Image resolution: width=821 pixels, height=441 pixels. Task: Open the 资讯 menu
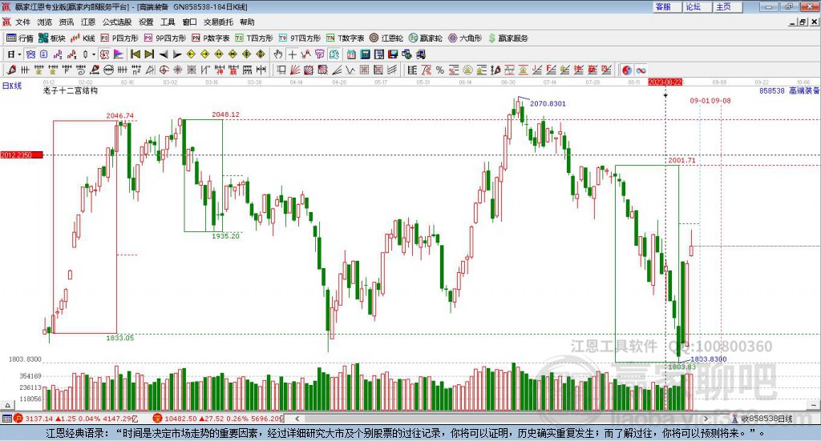click(x=66, y=22)
